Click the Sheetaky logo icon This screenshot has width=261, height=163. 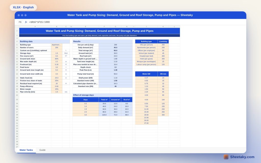click(x=226, y=157)
